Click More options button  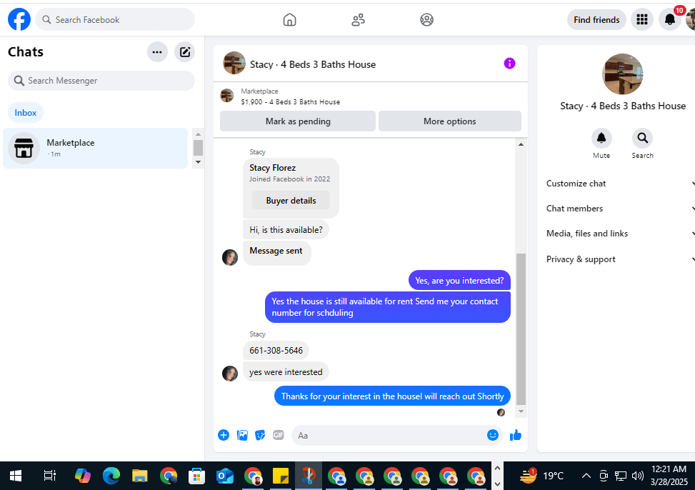(x=449, y=121)
